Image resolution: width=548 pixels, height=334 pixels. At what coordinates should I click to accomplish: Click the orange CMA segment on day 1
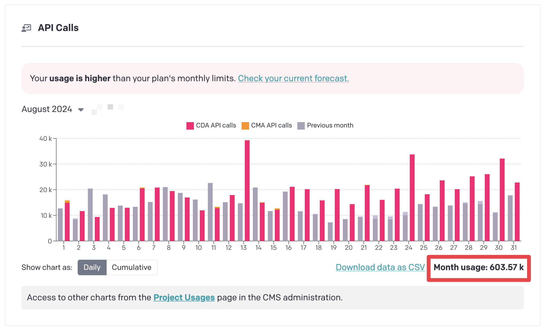(x=67, y=201)
